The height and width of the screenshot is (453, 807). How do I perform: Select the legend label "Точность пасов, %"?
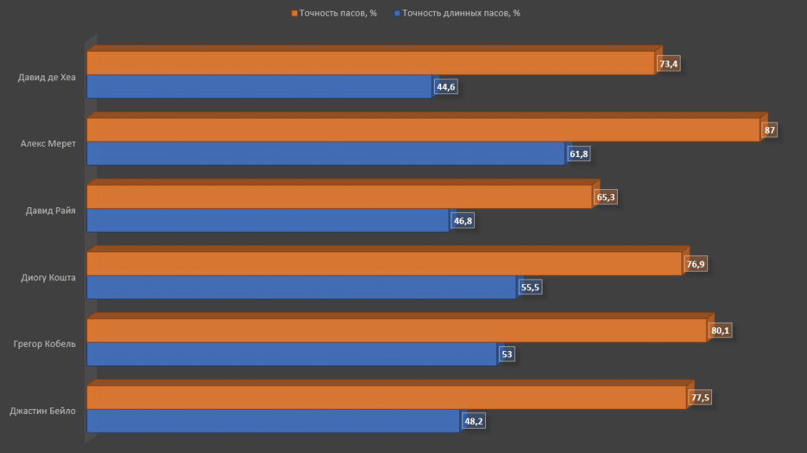tap(338, 13)
